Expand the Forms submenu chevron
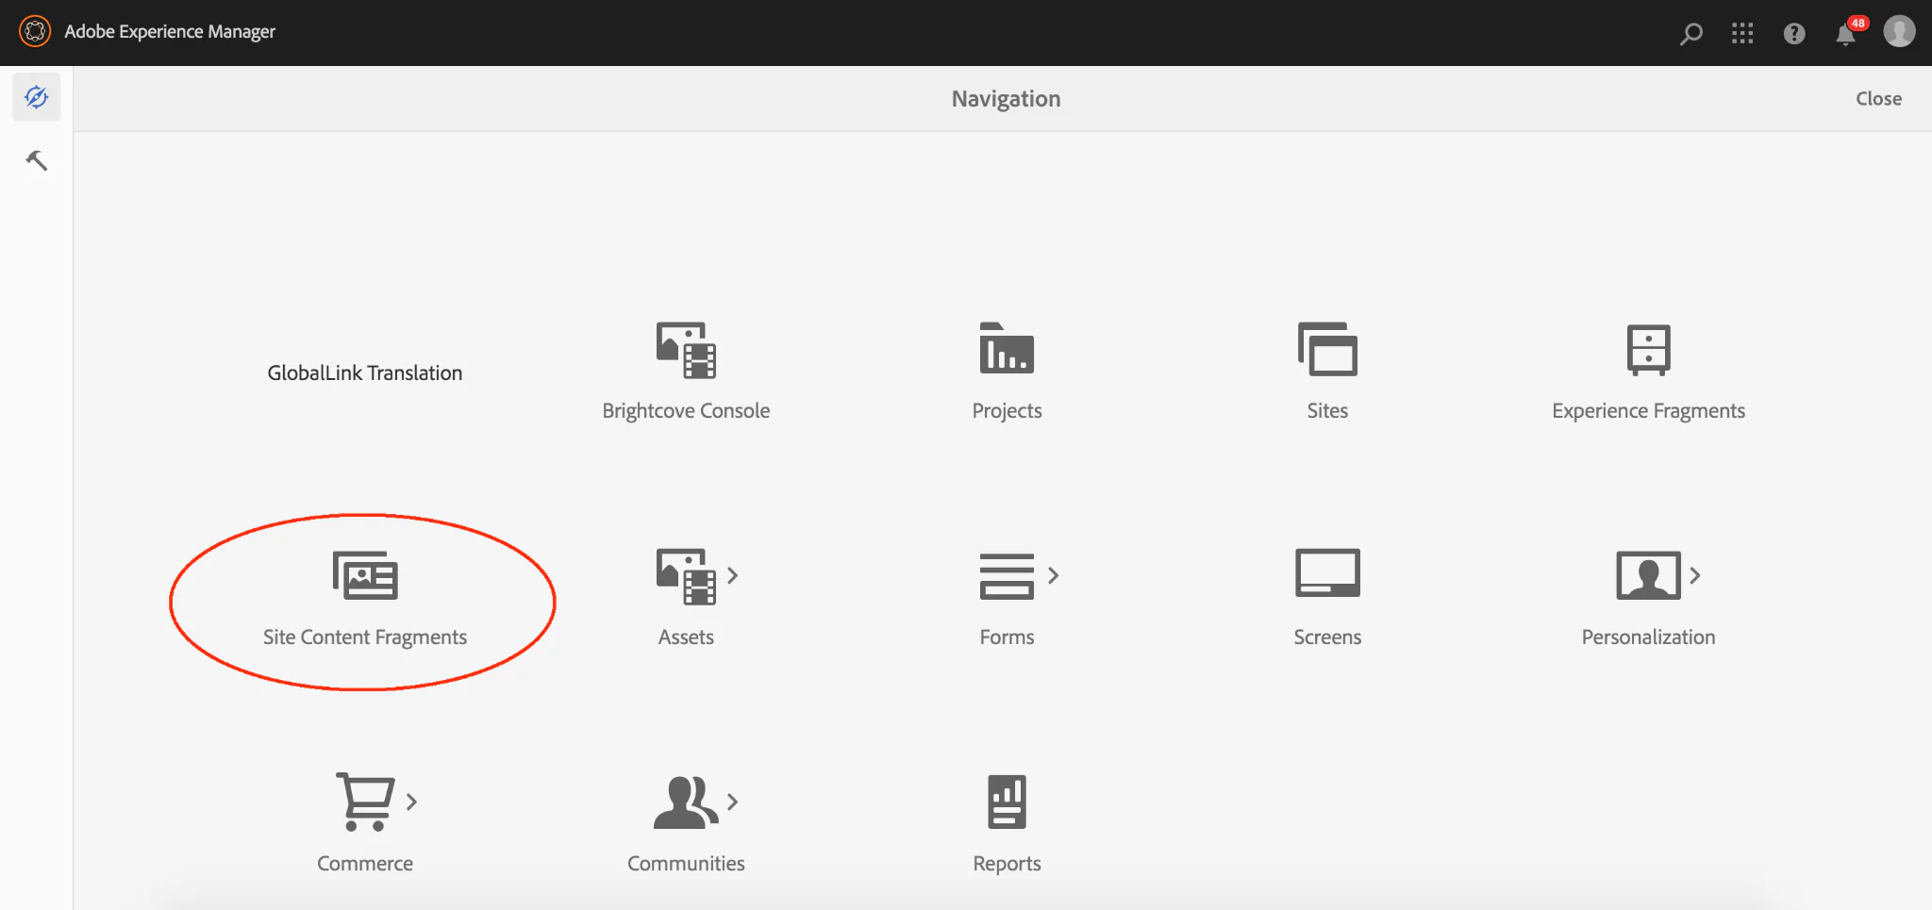This screenshot has height=910, width=1932. [x=1053, y=575]
